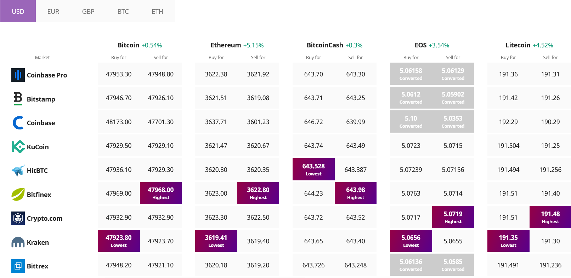
Task: Click Bittrex Bitcoin buy price 47948.20
Action: point(119,265)
